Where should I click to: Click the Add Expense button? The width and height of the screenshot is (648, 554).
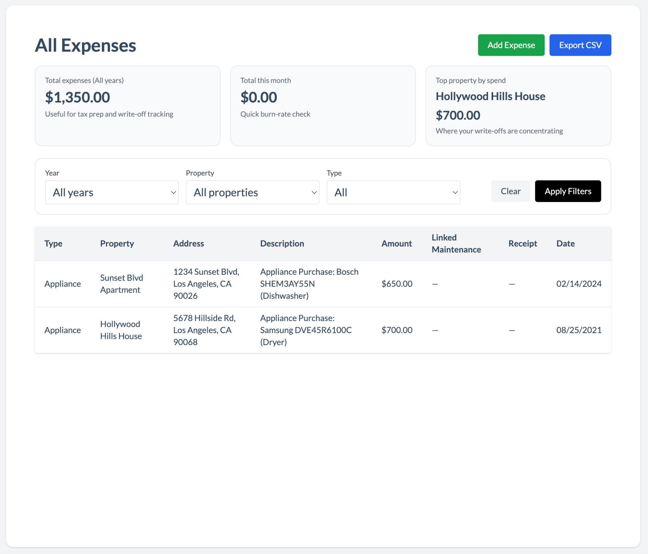tap(511, 45)
